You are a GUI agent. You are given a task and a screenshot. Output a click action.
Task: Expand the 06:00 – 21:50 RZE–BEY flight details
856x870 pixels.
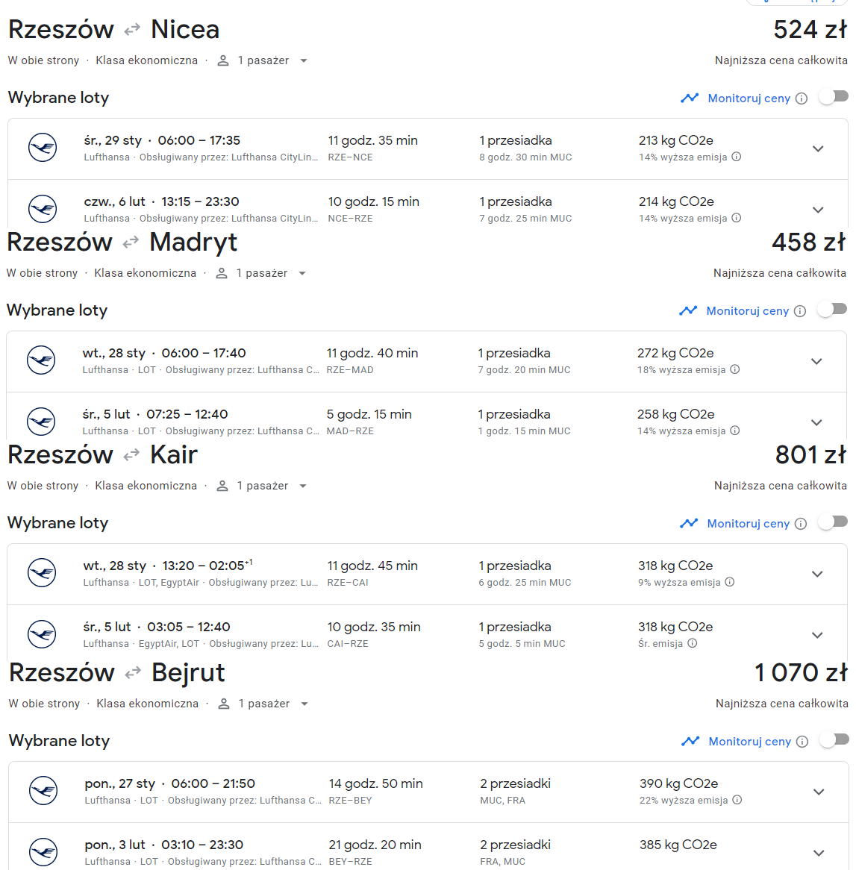pos(818,792)
